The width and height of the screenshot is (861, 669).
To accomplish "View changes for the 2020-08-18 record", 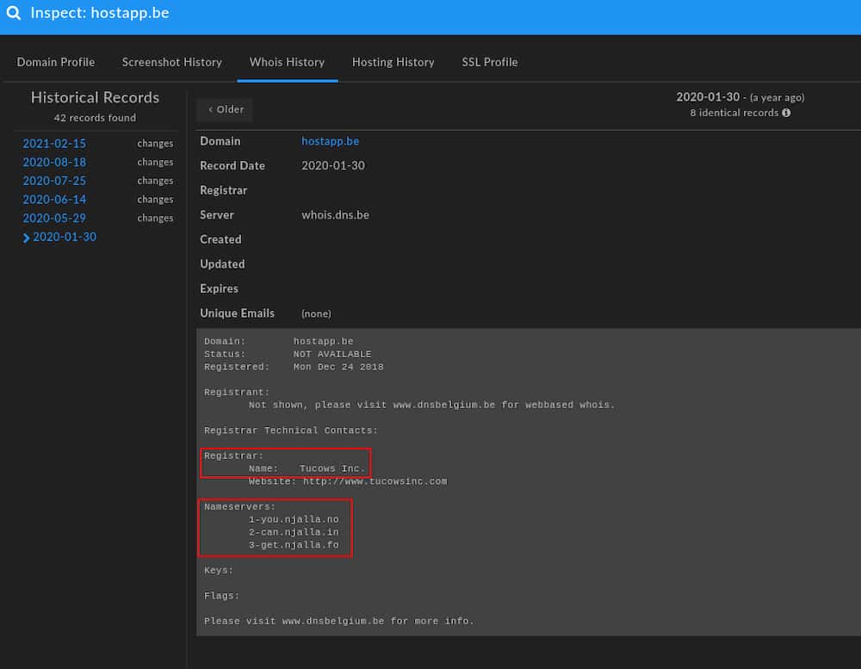I will pos(155,162).
